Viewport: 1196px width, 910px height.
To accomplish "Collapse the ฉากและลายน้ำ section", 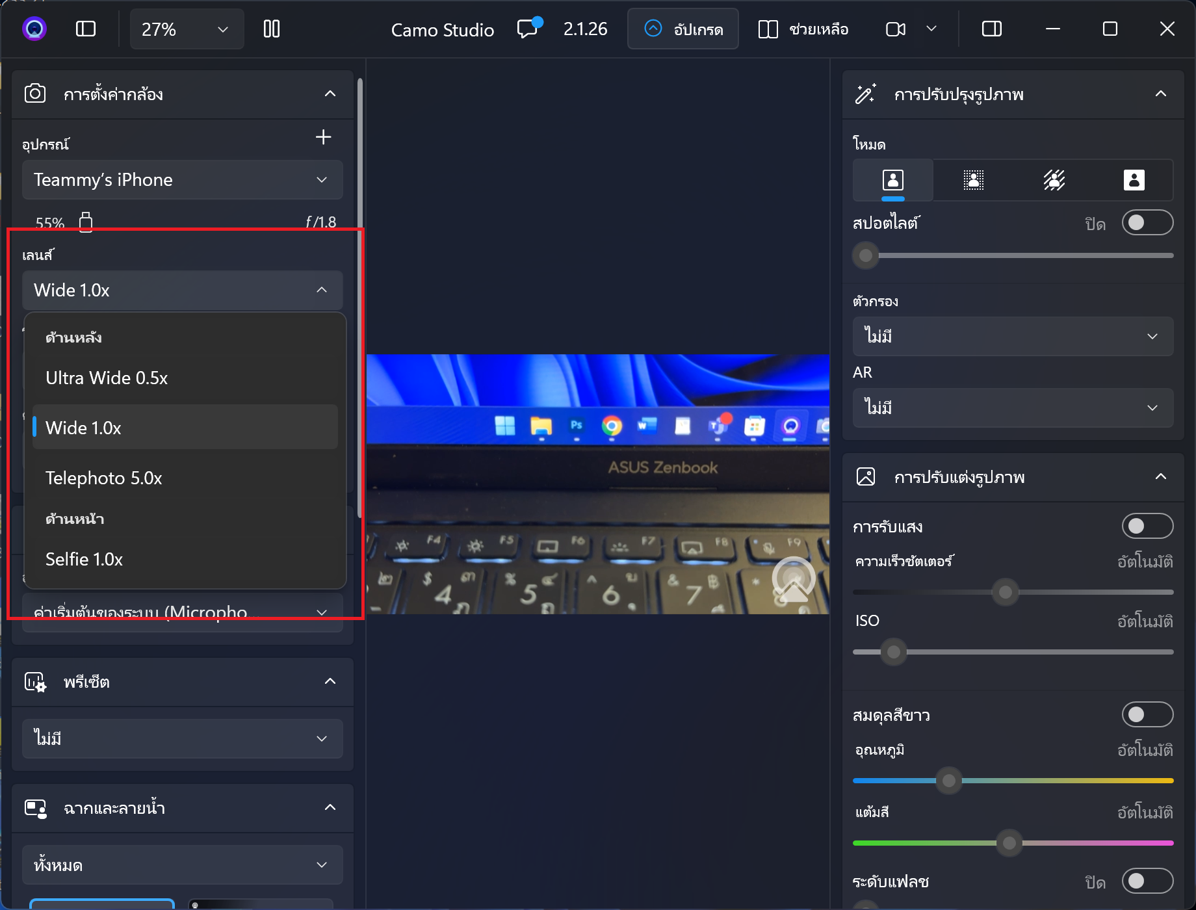I will (330, 807).
